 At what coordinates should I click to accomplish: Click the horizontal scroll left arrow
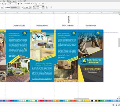[x=44, y=98]
